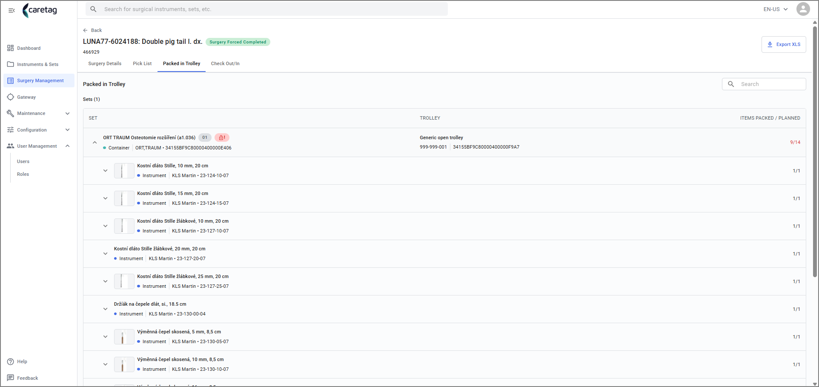Open Instruments & Sets page
Screen dimensions: 819x387
click(x=39, y=64)
